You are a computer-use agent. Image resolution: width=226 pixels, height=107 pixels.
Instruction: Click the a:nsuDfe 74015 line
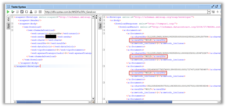[x=148, y=56]
